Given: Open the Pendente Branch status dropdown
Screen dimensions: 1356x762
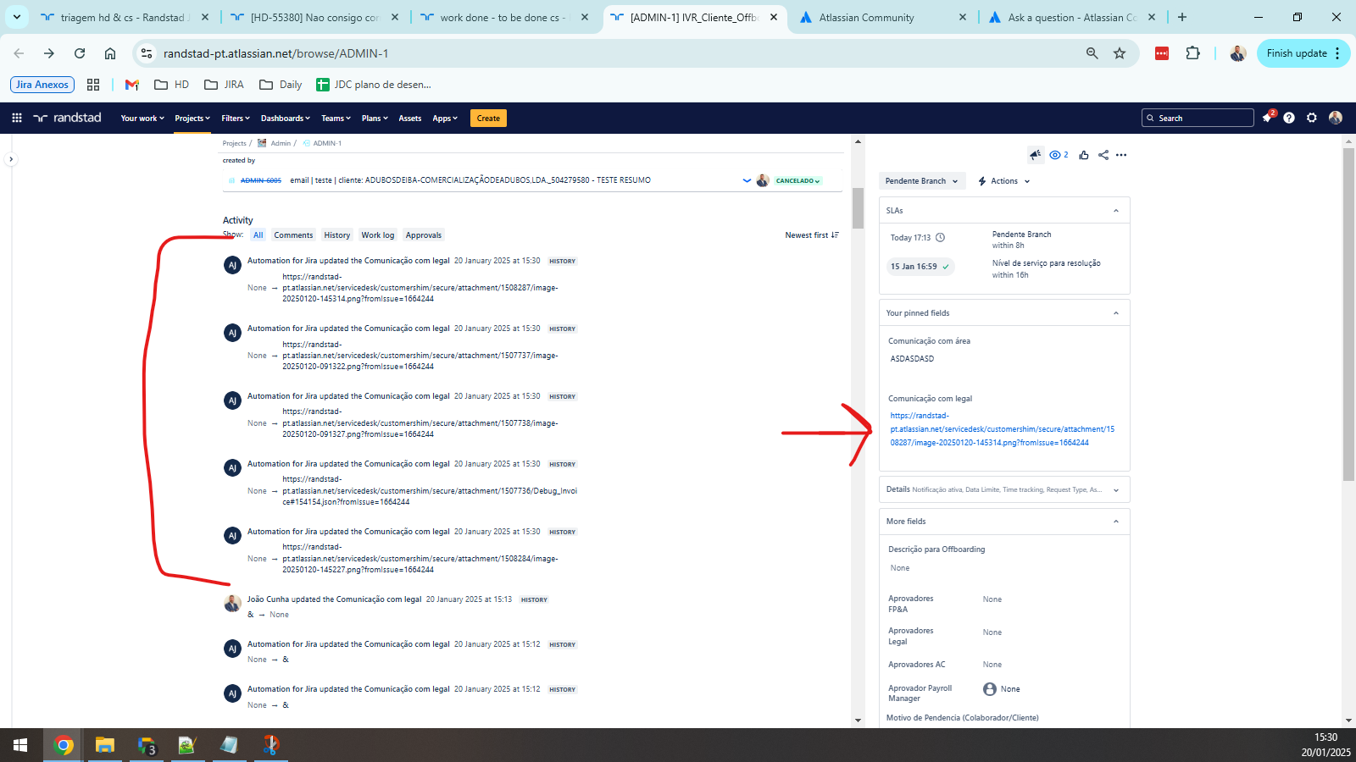Looking at the screenshot, I should click(x=922, y=181).
